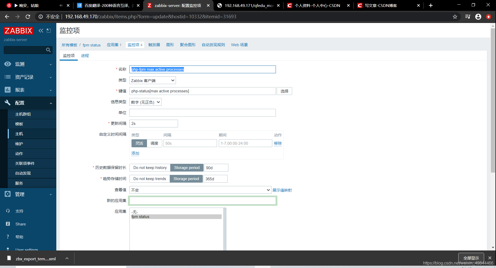The image size is (496, 268).
Task: Click the 选择 key button
Action: [x=284, y=91]
